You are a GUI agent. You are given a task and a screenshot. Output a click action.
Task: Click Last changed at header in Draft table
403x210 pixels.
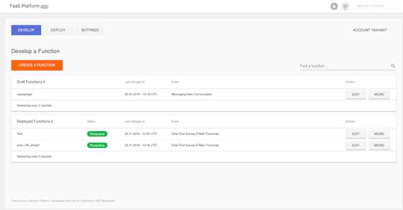click(x=134, y=82)
